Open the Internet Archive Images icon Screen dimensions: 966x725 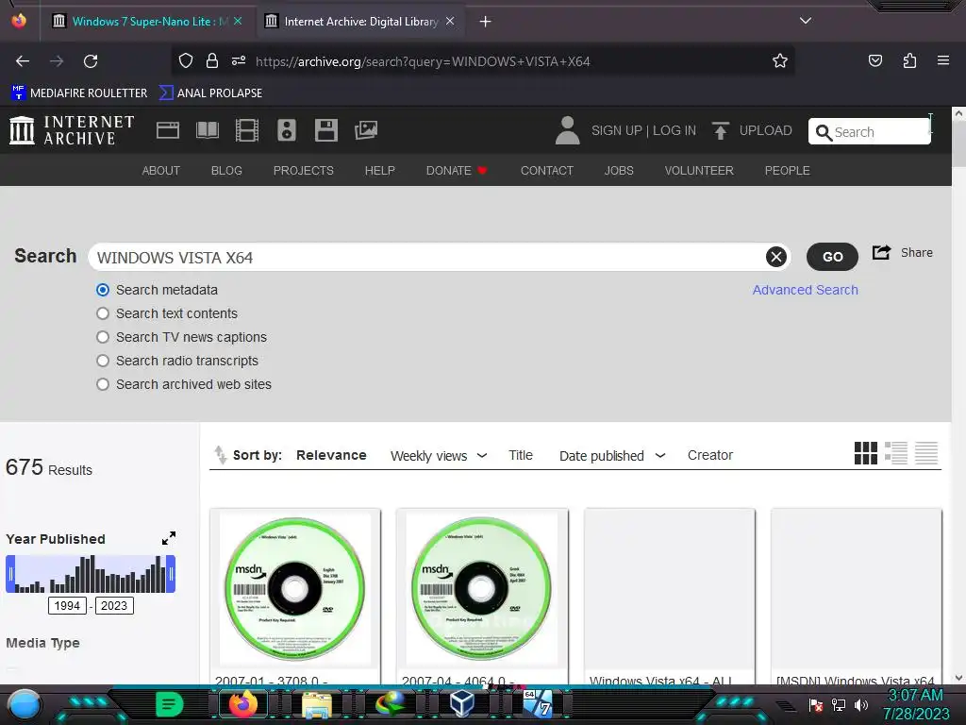[366, 130]
